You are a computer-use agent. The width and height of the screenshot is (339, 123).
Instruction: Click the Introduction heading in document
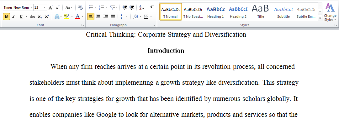[166, 51]
